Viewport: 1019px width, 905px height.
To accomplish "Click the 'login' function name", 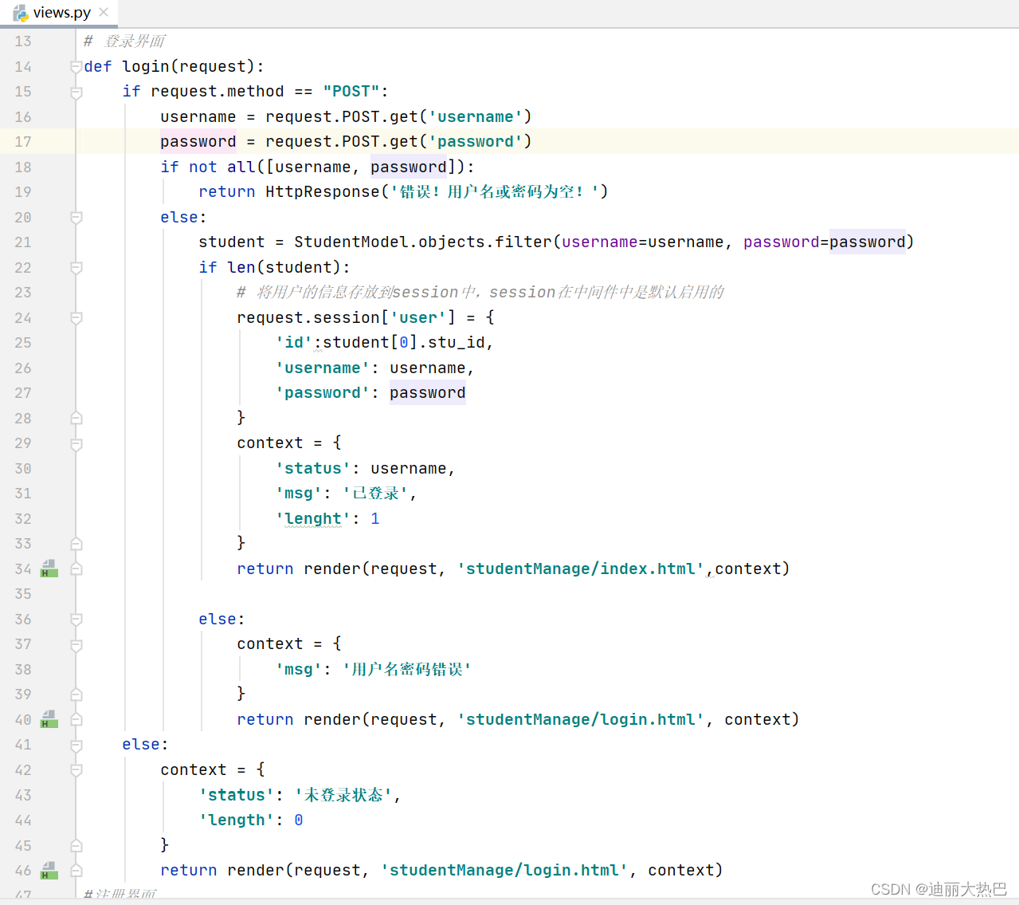I will 146,66.
